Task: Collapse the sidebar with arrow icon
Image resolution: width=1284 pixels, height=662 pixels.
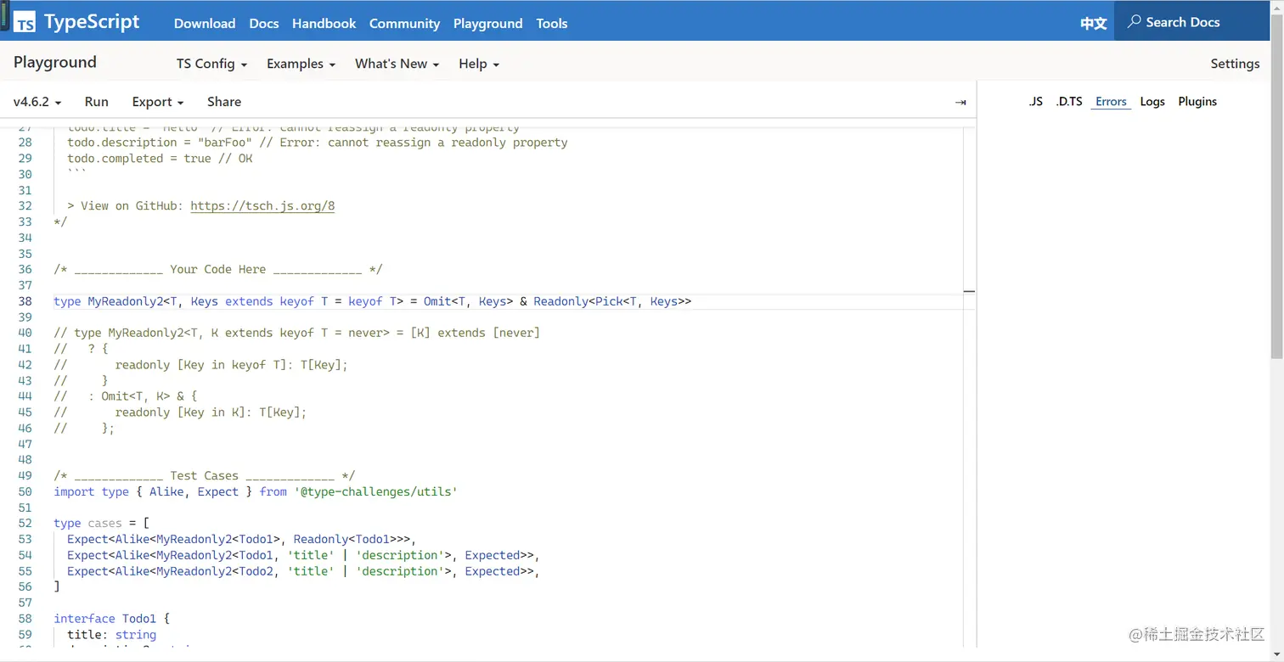Action: click(x=960, y=102)
